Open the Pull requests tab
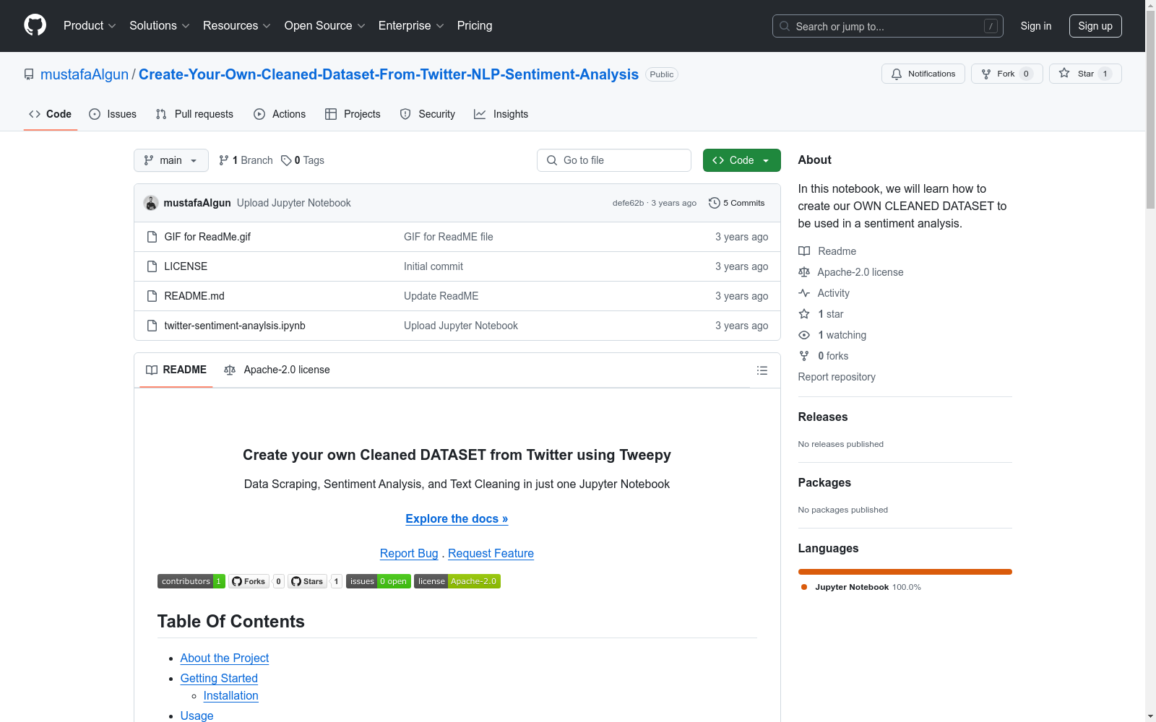The width and height of the screenshot is (1156, 722). point(194,114)
